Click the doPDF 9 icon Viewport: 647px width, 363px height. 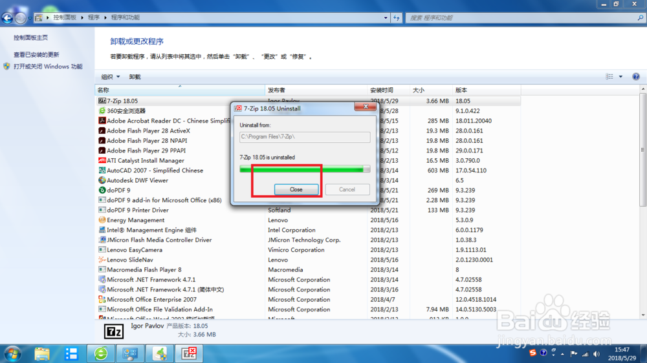click(102, 190)
